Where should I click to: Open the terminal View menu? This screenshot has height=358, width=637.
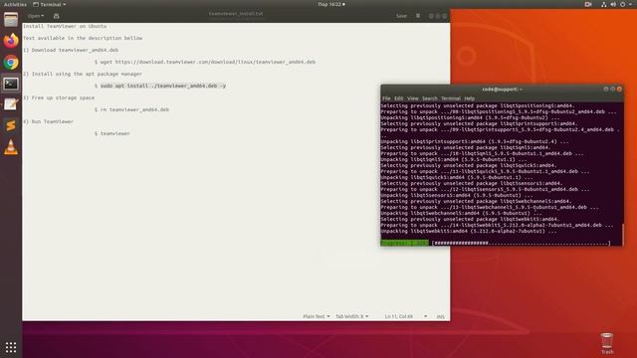(x=413, y=98)
